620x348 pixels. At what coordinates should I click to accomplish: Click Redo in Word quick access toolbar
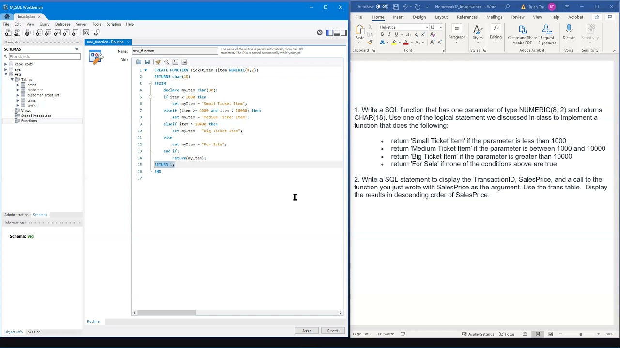[418, 7]
